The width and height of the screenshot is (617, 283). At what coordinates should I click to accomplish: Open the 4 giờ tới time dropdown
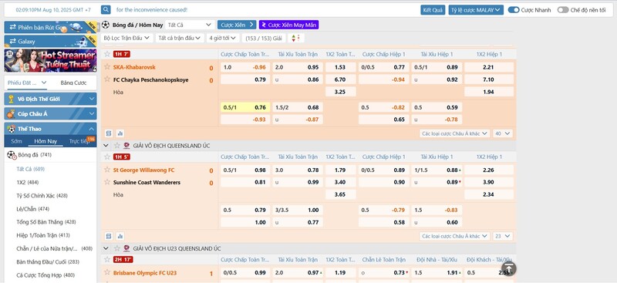pyautogui.click(x=223, y=38)
